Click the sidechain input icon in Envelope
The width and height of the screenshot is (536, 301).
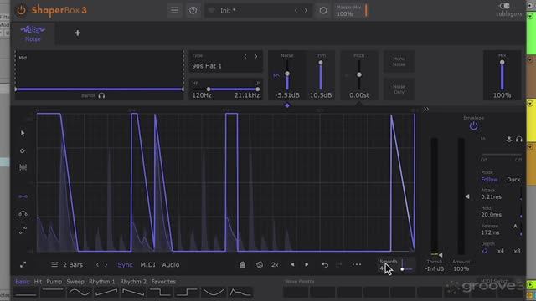click(509, 139)
